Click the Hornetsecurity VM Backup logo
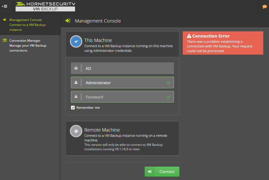The image size is (269, 180). [45, 6]
